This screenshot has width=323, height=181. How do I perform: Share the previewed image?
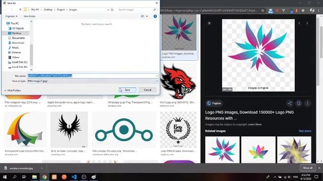(x=290, y=104)
